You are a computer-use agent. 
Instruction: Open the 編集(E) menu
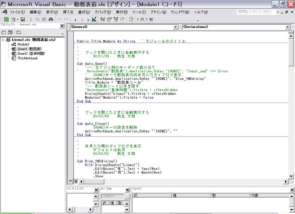click(35, 12)
